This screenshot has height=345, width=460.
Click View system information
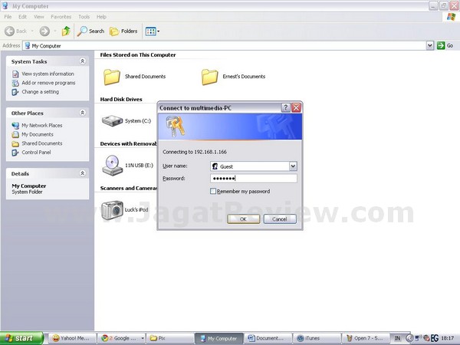pos(48,74)
